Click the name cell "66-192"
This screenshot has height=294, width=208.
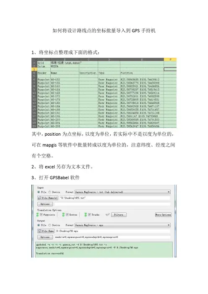coord(65,113)
